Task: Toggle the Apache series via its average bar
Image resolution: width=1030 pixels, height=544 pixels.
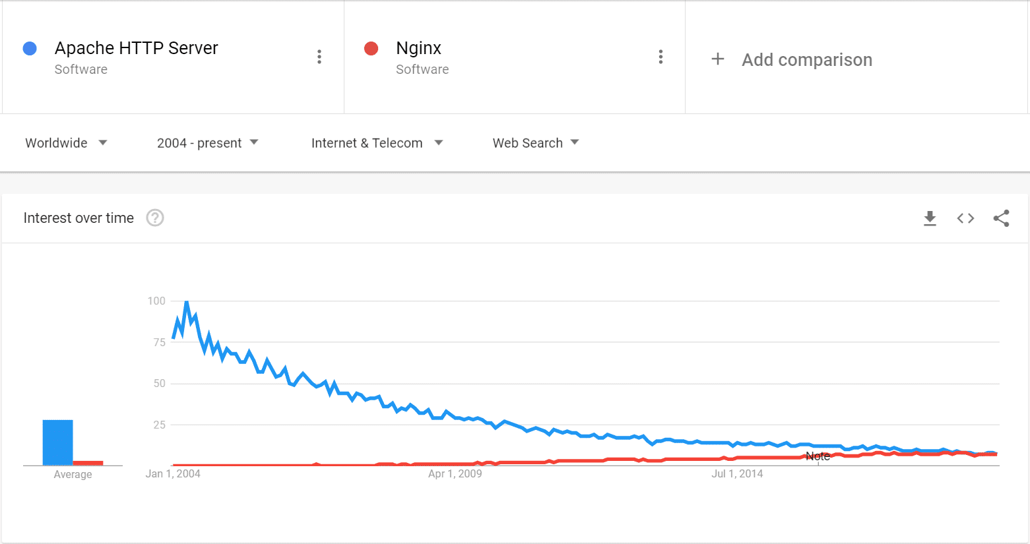Action: tap(58, 440)
